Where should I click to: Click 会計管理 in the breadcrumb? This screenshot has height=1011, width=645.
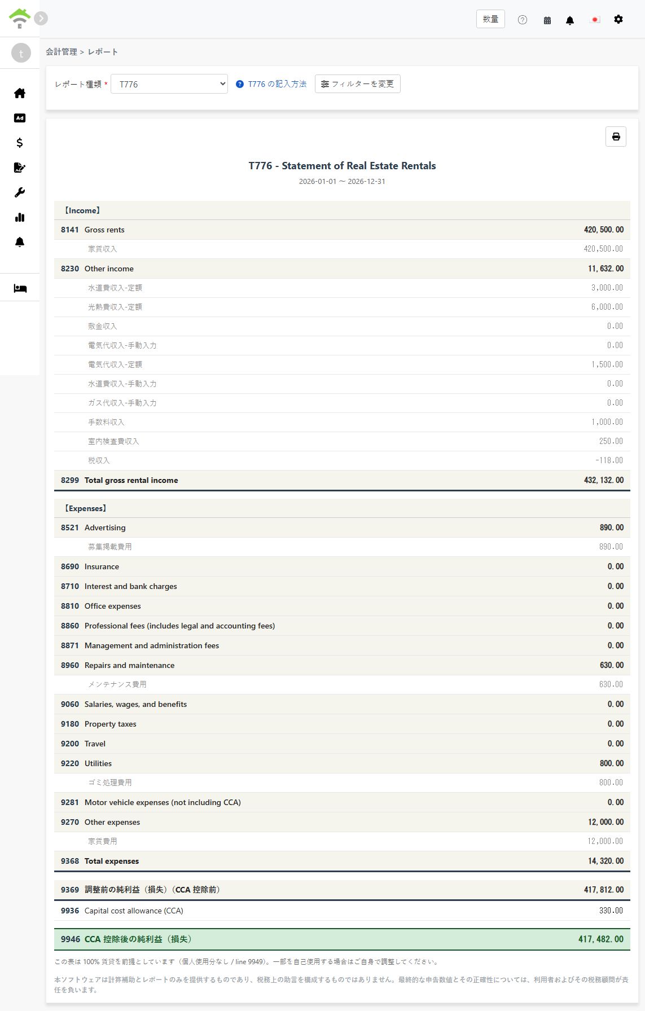click(x=62, y=52)
